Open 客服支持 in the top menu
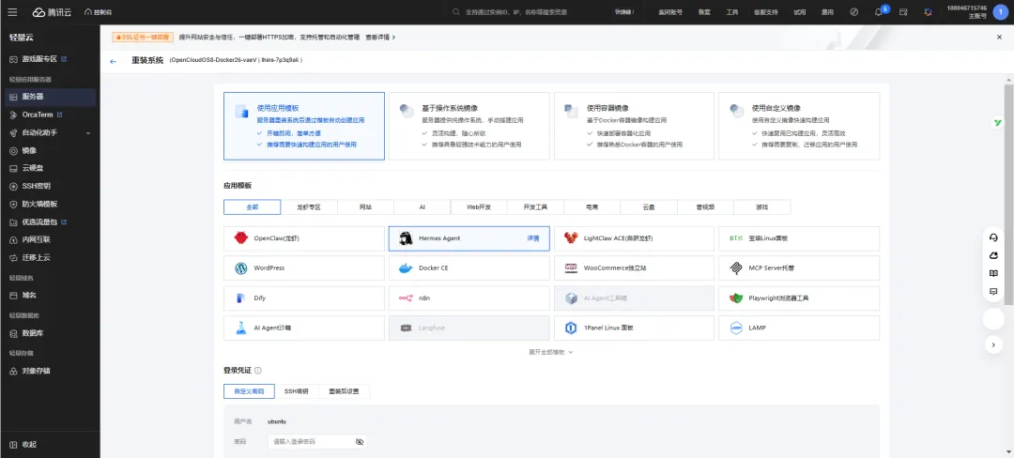 click(x=766, y=11)
